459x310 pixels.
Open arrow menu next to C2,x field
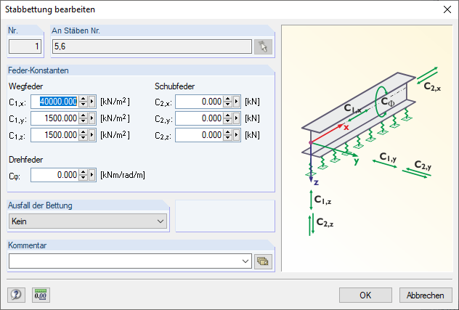coord(237,102)
